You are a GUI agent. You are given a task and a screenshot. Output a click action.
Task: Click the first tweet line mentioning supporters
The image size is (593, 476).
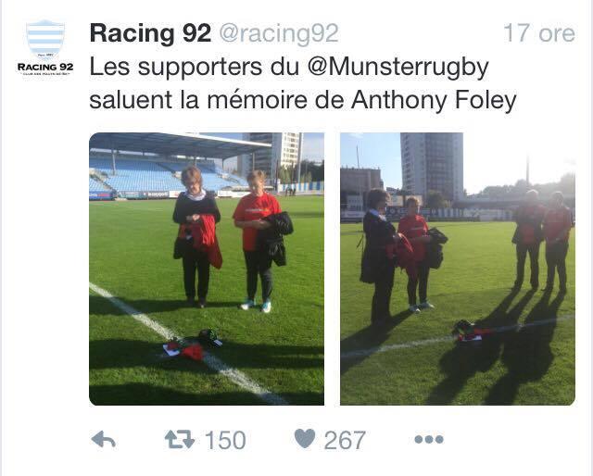[289, 68]
